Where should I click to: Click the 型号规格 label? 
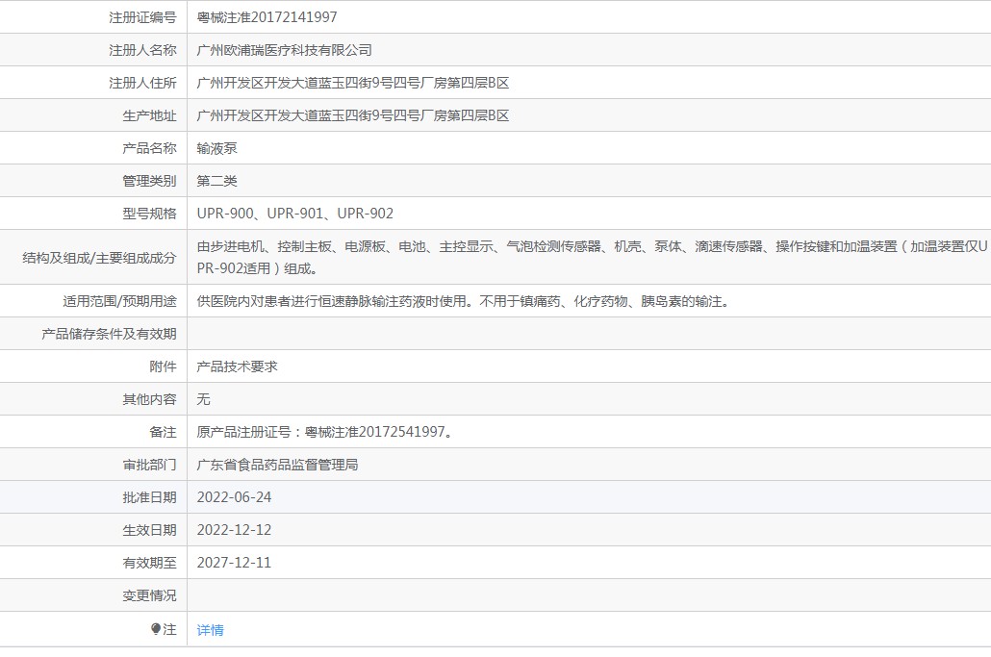click(x=149, y=214)
